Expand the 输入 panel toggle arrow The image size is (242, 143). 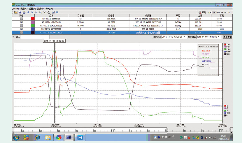click(14, 37)
